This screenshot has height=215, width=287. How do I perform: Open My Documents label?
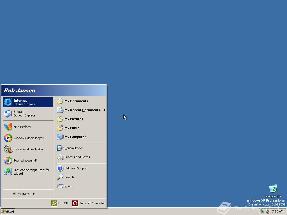pos(76,101)
